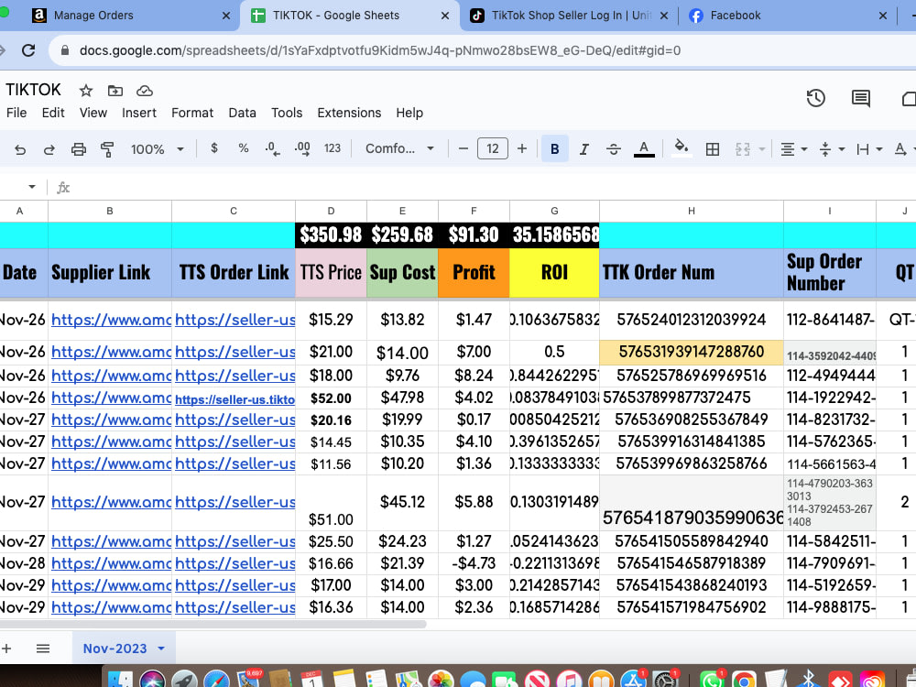Open Google Chrome from the Dock
The width and height of the screenshot is (916, 687).
(x=744, y=680)
